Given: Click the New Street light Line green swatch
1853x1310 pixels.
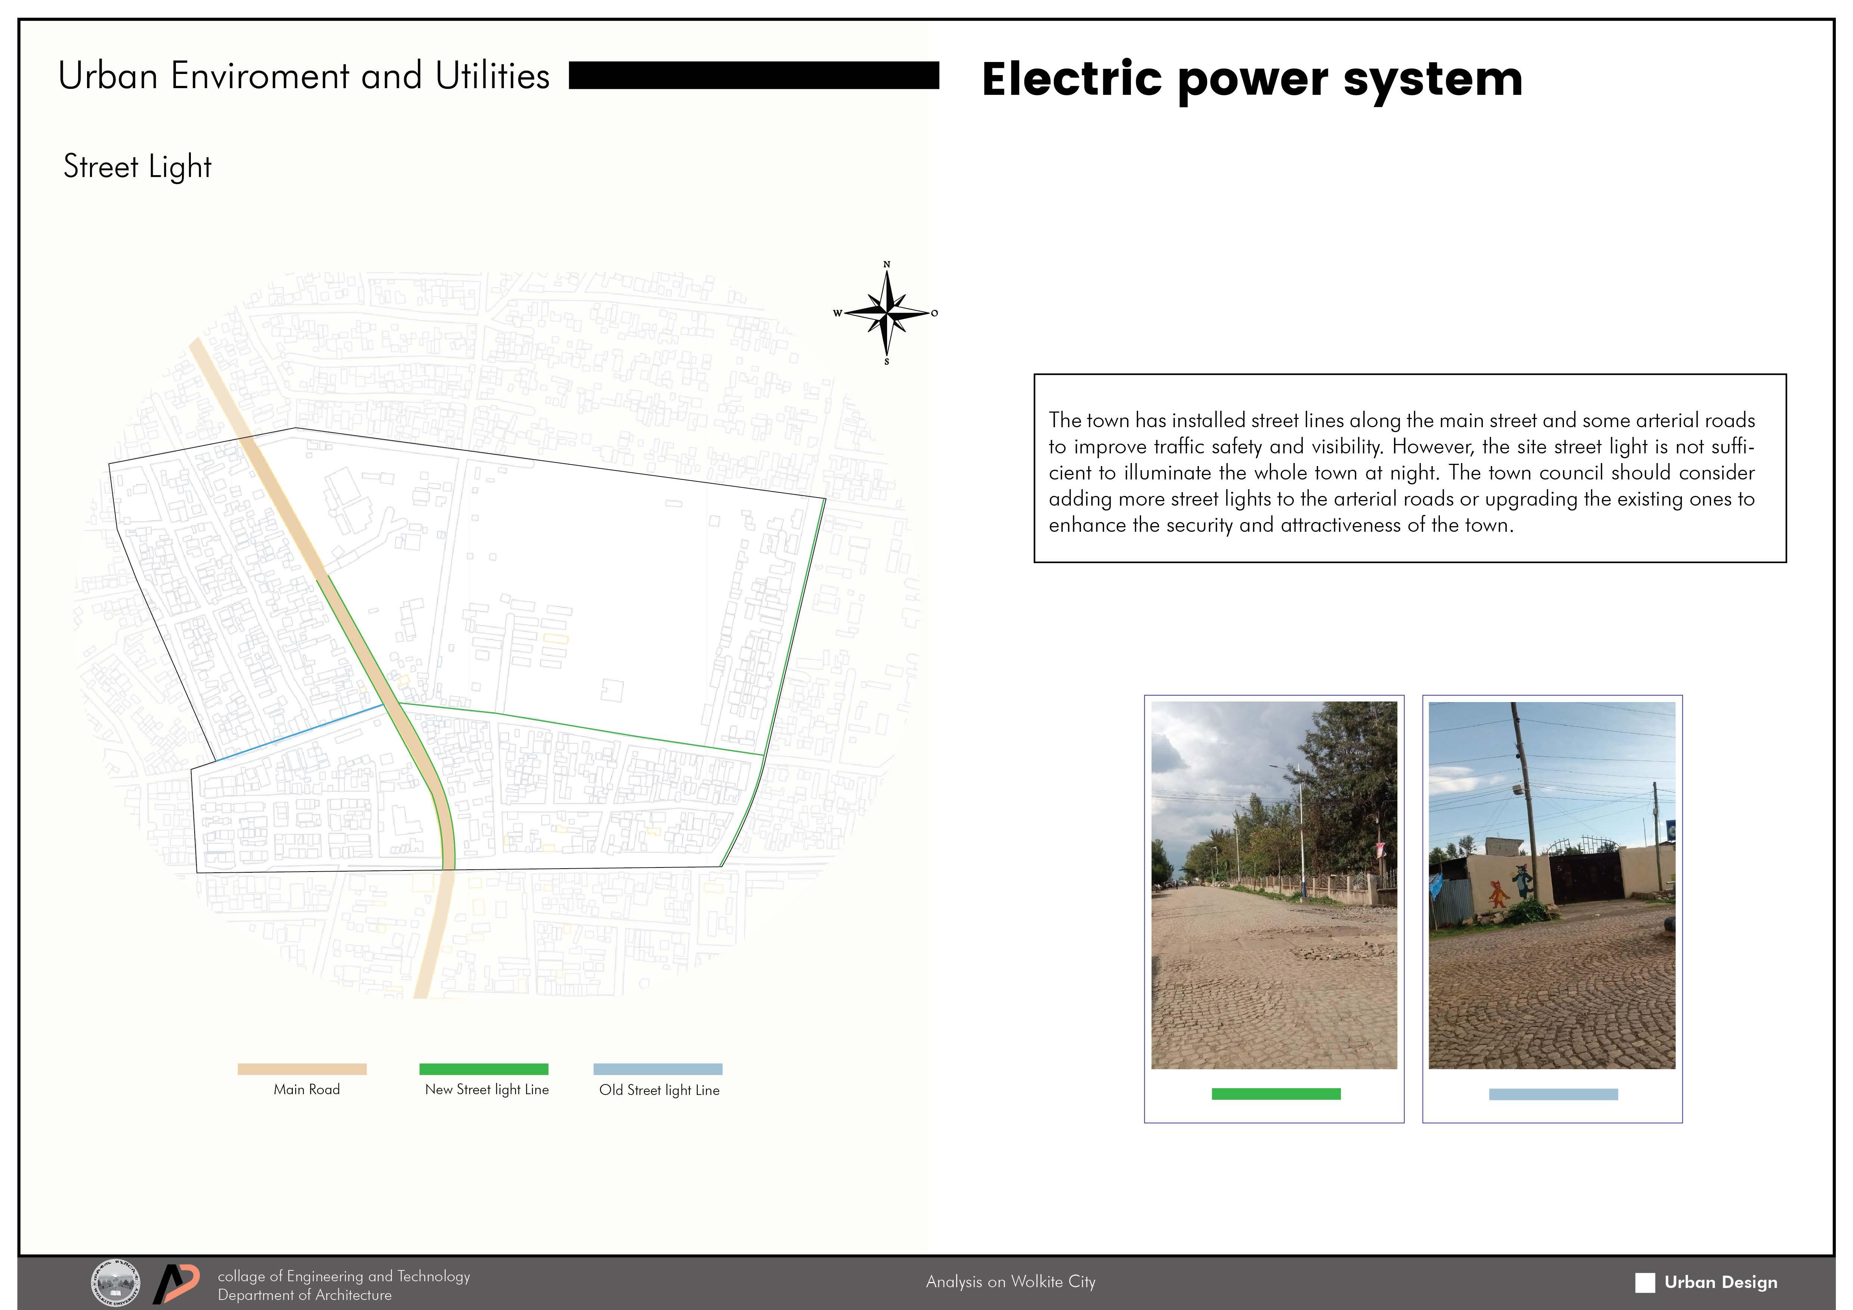Looking at the screenshot, I should tap(483, 1069).
